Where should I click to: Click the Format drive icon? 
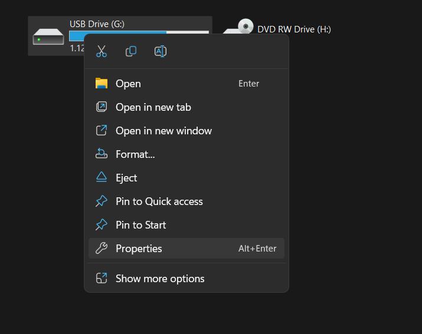point(102,154)
